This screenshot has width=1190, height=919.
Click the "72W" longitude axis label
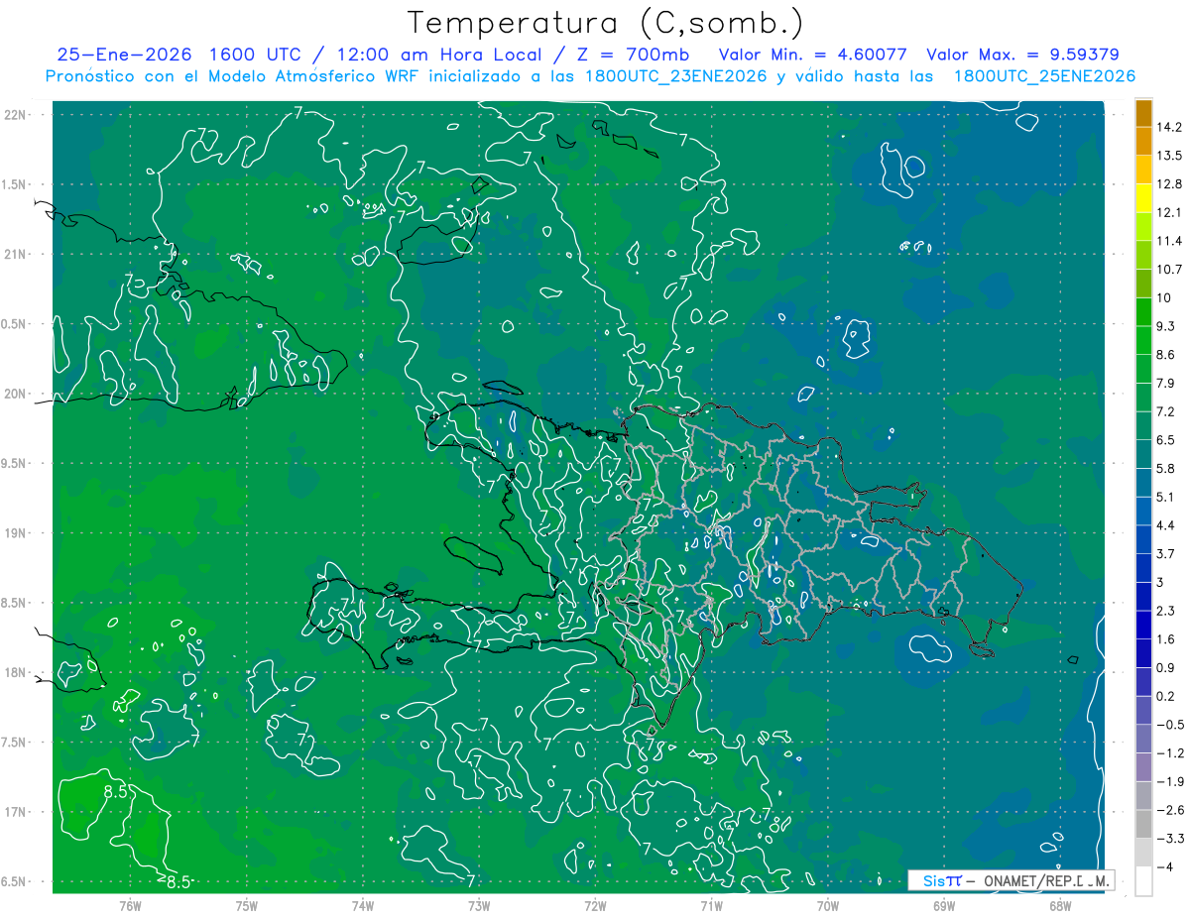tap(595, 905)
